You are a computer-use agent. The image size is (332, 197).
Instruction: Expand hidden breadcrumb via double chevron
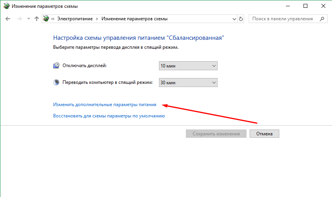pos(53,19)
